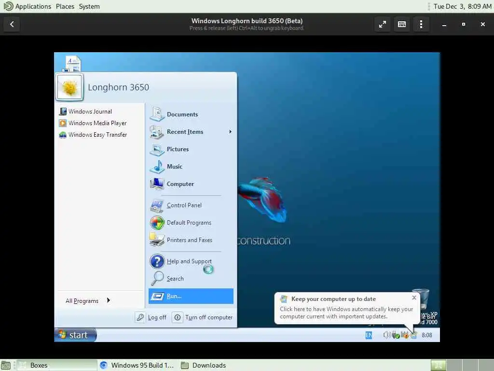Toggle fullscreen in Boxes header

coord(383,24)
